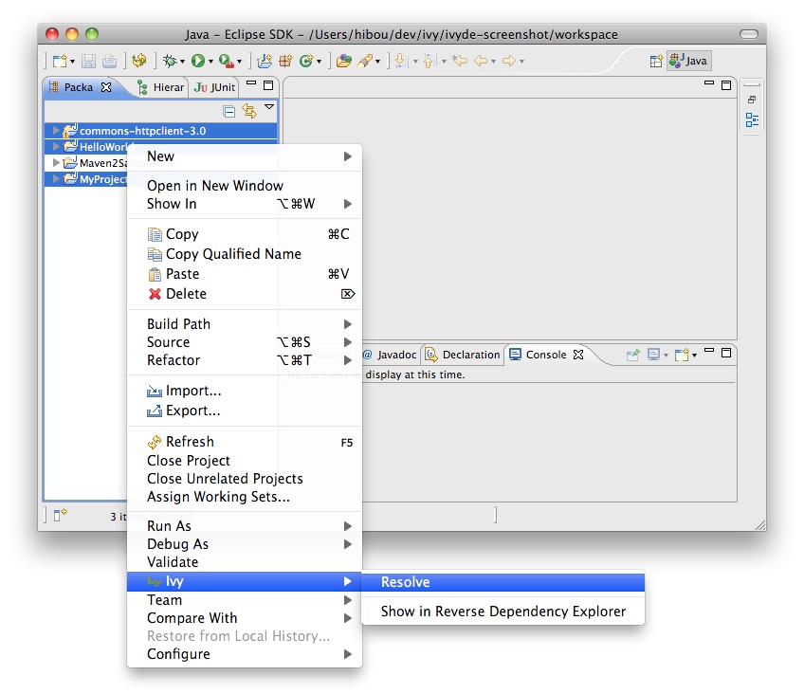Click the Pin Console icon
Viewport: 804px width, 694px height.
(x=633, y=355)
